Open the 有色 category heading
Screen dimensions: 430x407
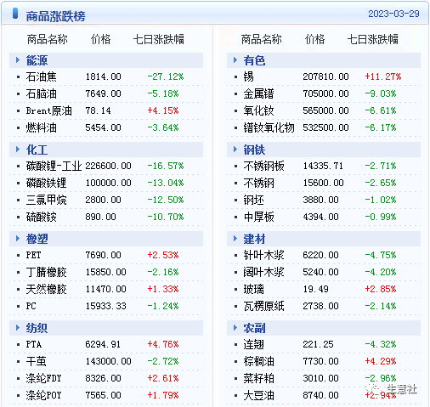click(254, 60)
